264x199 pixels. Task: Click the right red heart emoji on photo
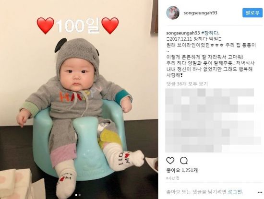tap(110, 25)
